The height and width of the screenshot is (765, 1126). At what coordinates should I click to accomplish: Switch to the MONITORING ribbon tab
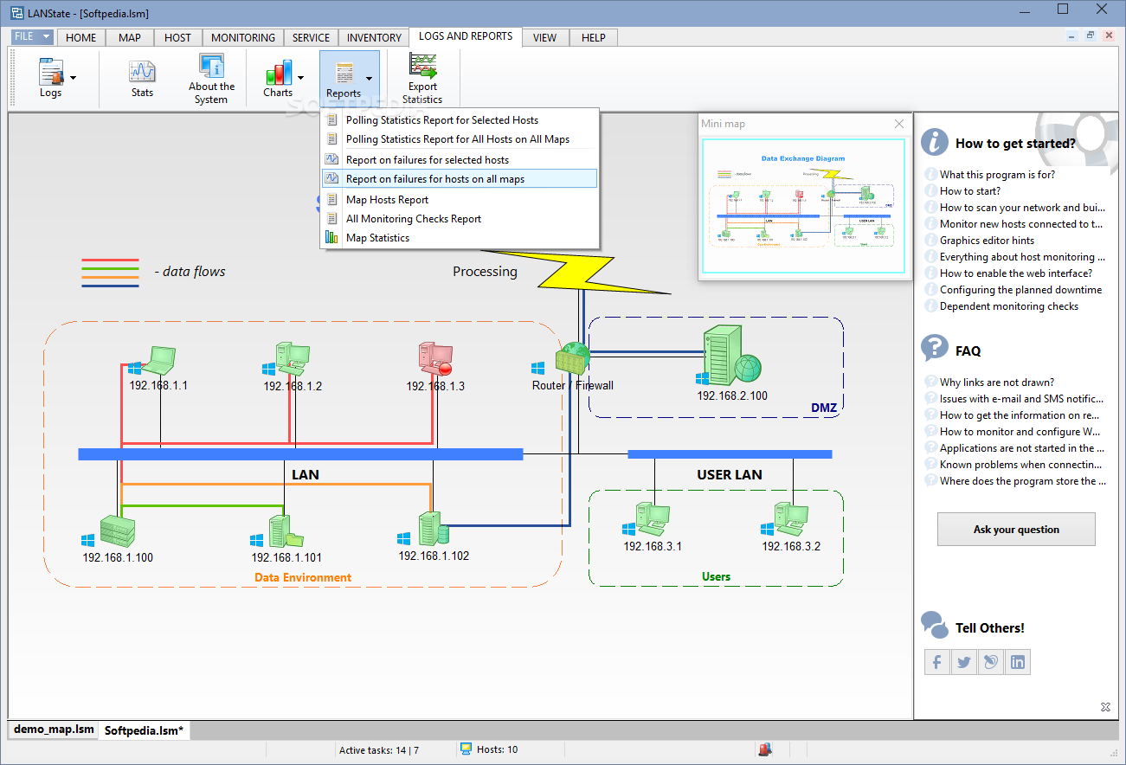(243, 37)
